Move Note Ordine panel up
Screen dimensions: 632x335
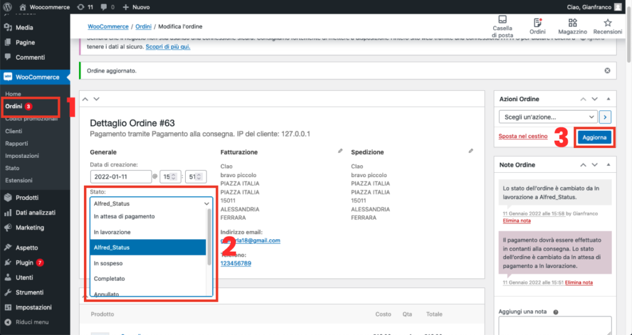[583, 165]
